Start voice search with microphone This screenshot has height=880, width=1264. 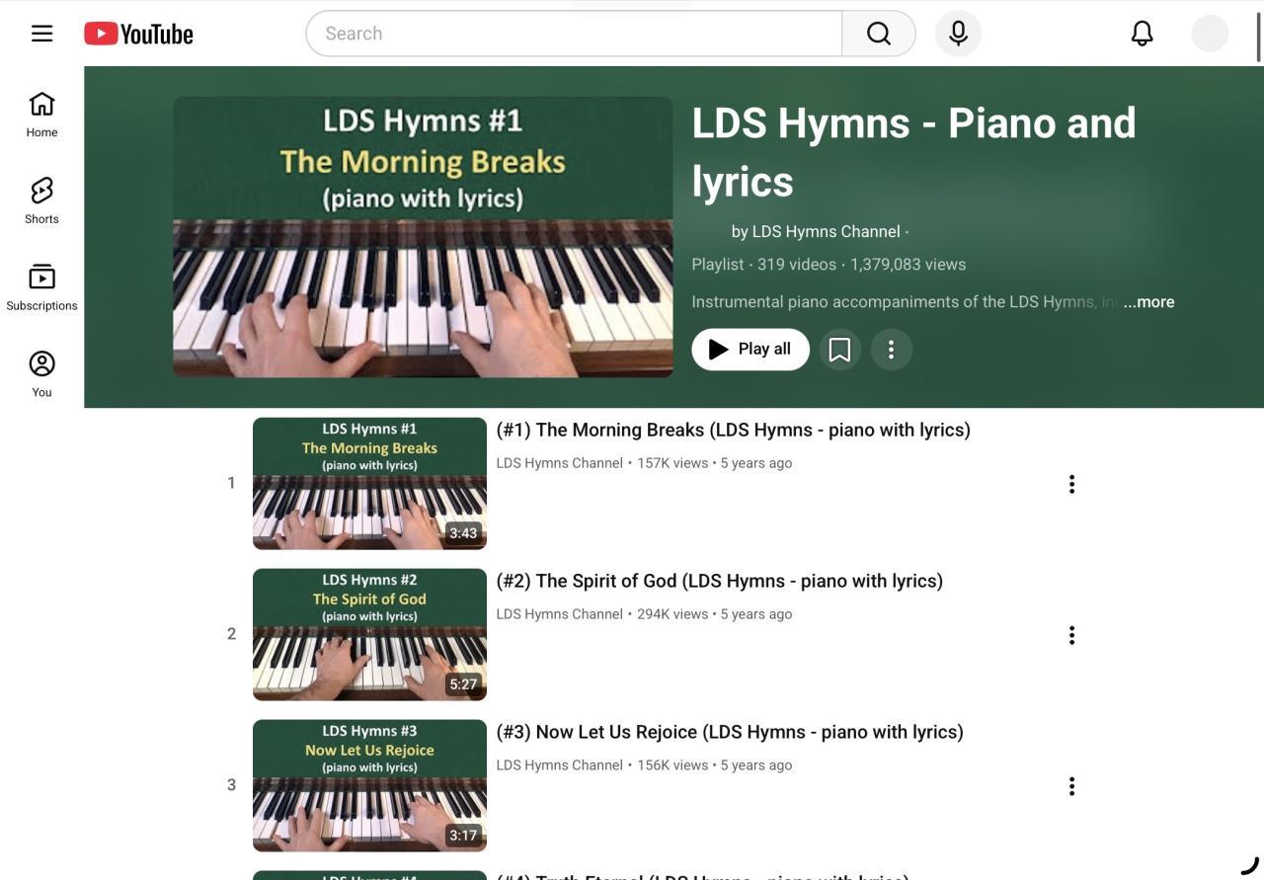pos(958,34)
